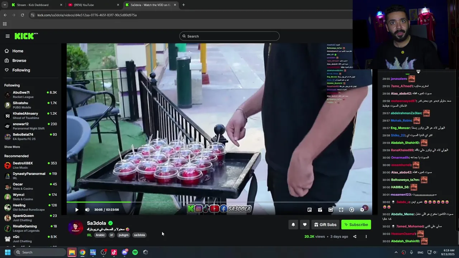Open video player settings gear
This screenshot has width=459, height=258.
click(362, 210)
